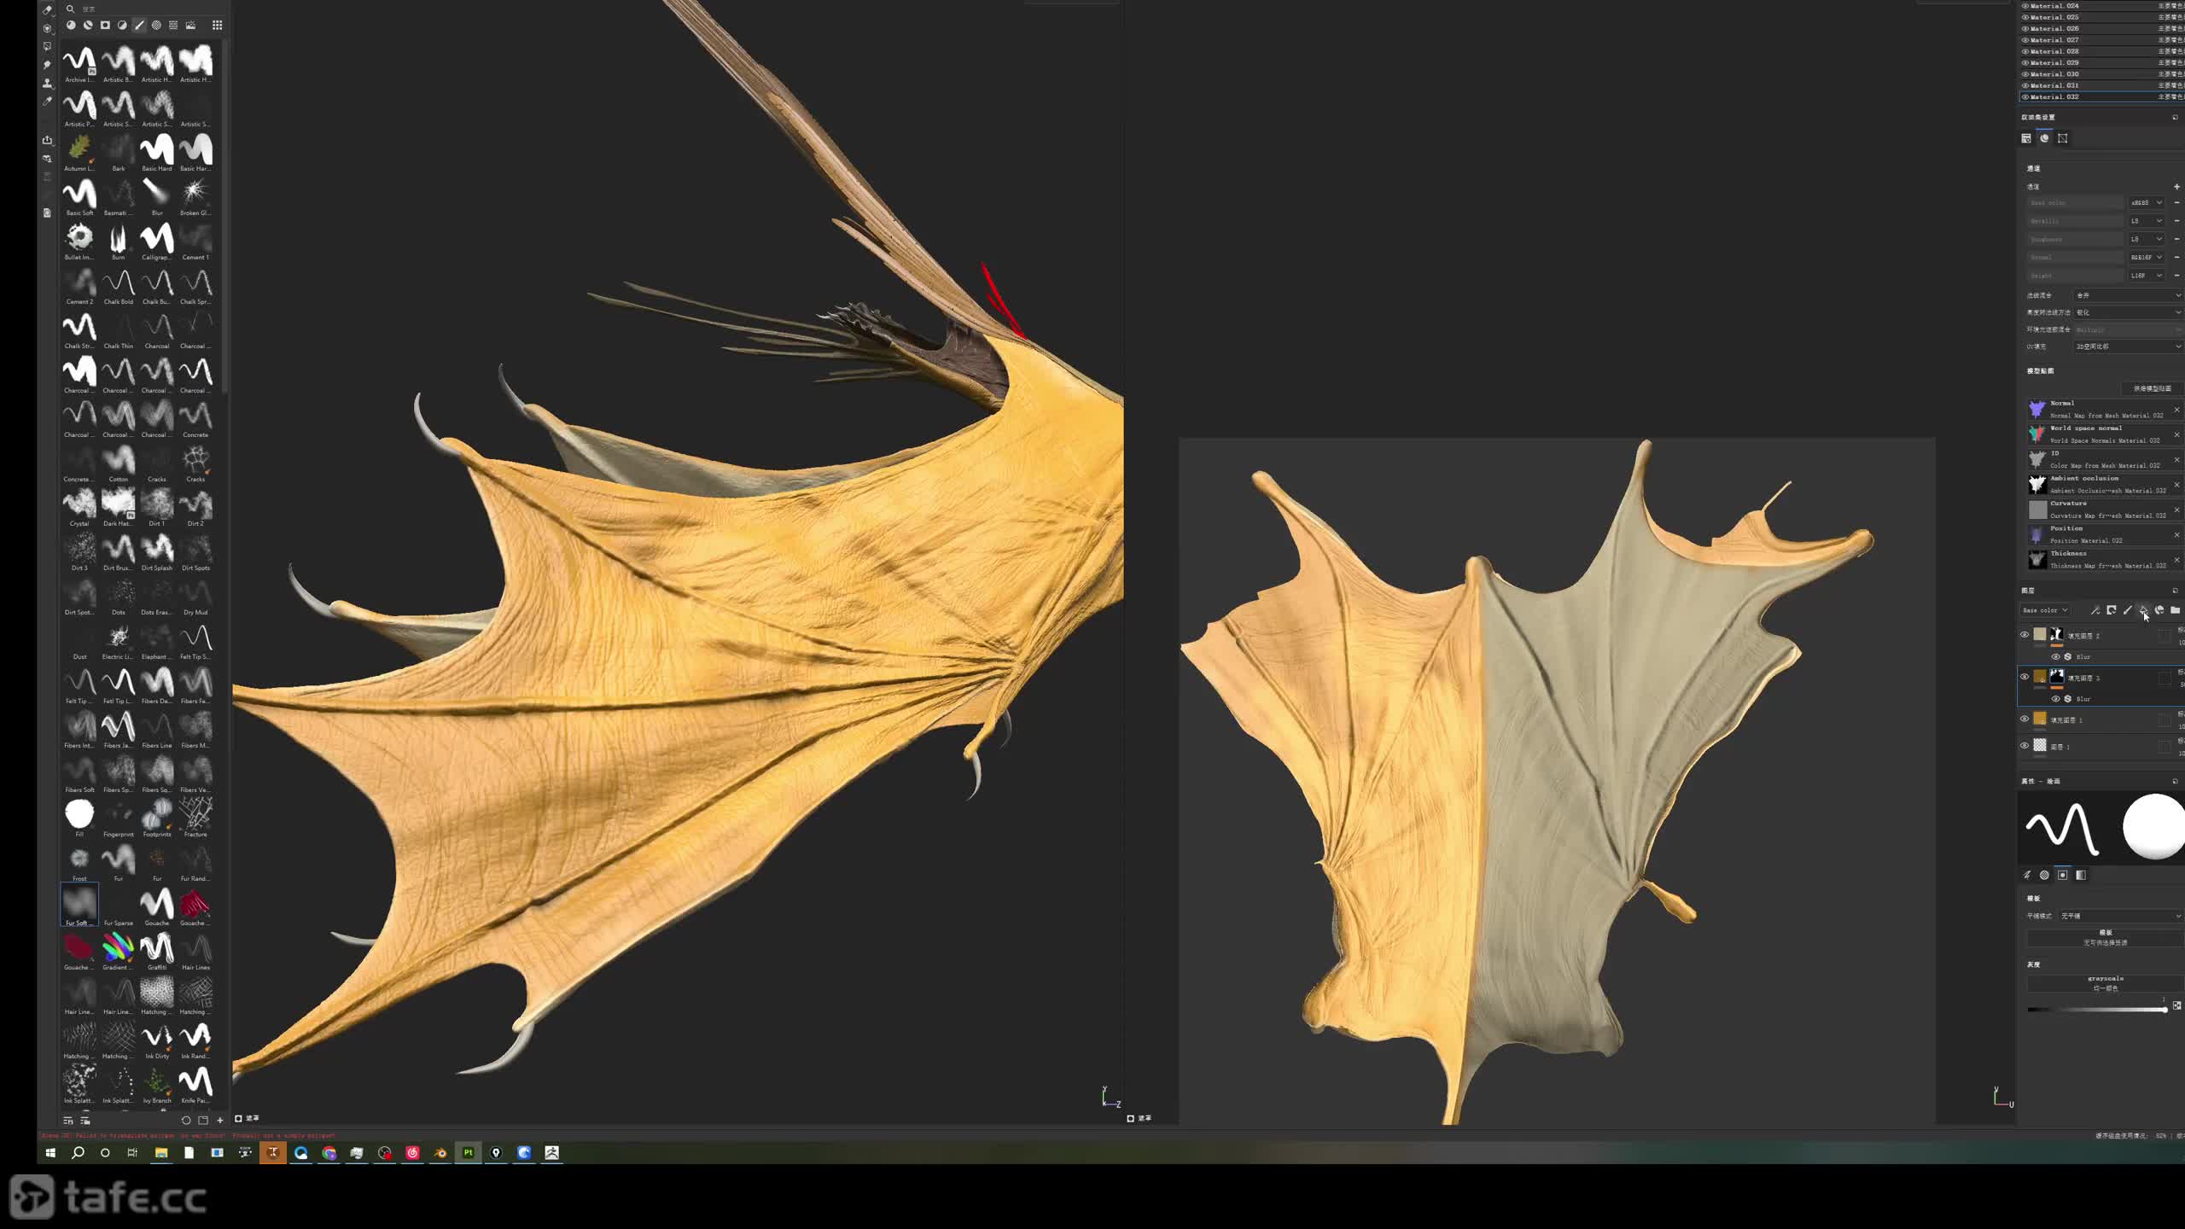Click the add paint layer brush icon
The image size is (2185, 1229).
(2127, 610)
